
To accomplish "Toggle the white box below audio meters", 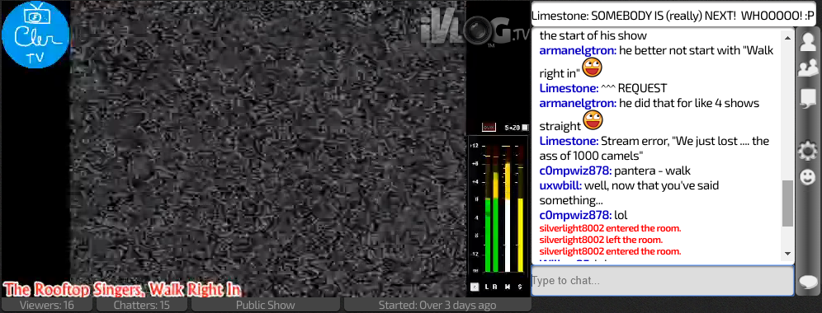I will [x=475, y=287].
